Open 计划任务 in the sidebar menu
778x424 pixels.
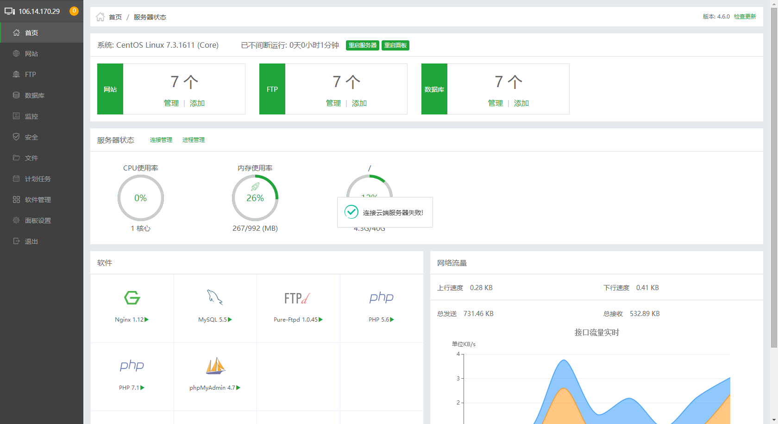coord(42,178)
